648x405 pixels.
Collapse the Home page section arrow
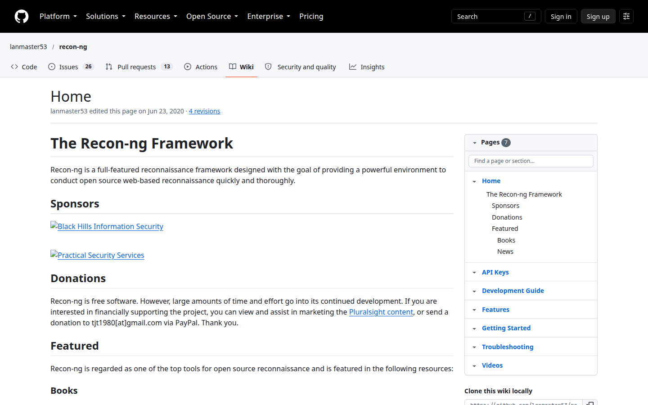(474, 181)
